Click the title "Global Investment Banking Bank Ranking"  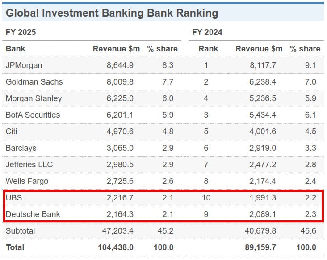pyautogui.click(x=112, y=13)
